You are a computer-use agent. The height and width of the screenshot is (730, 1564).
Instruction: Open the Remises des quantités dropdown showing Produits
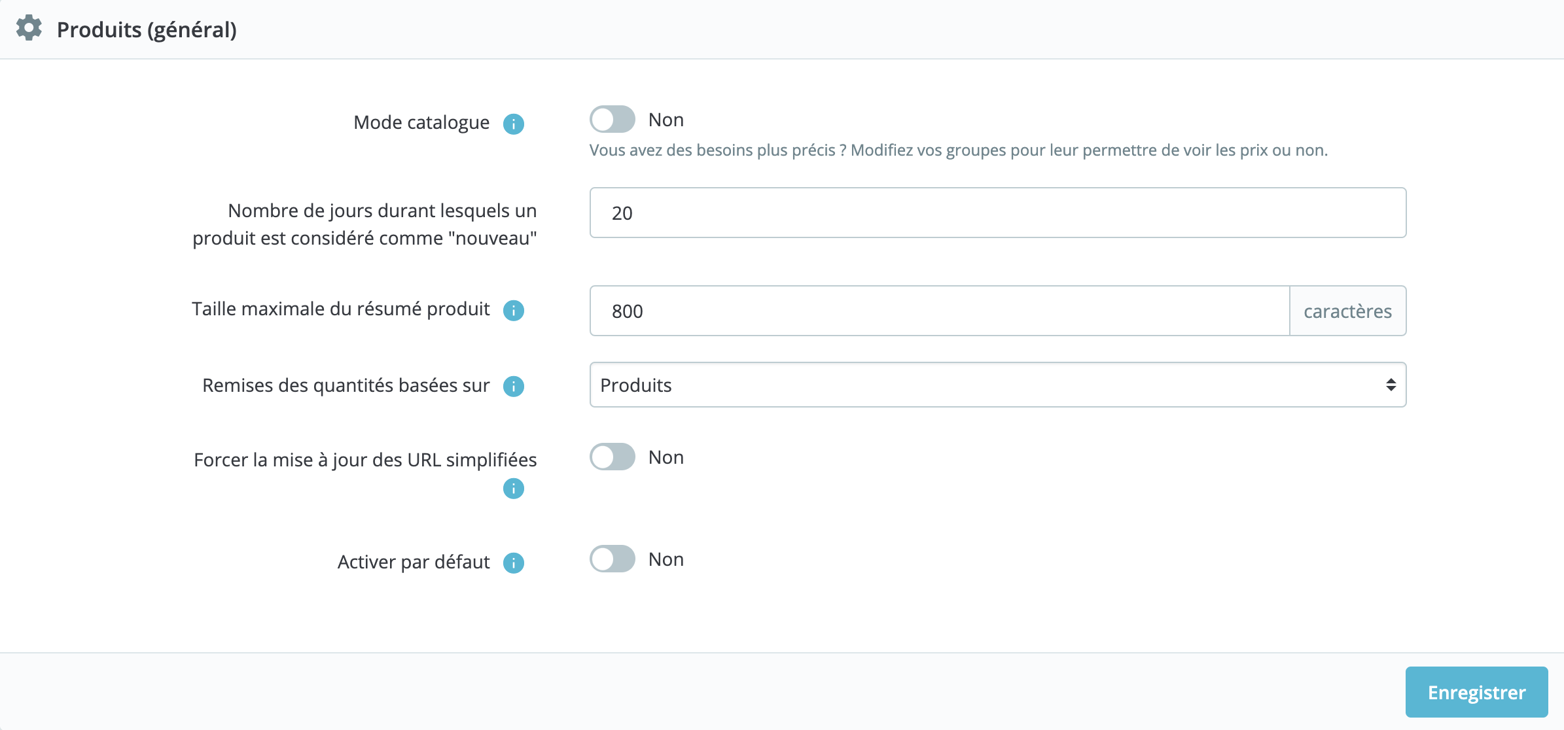998,385
